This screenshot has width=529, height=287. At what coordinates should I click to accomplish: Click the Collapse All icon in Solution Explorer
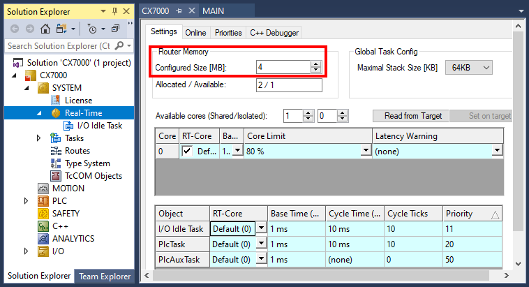(115, 29)
